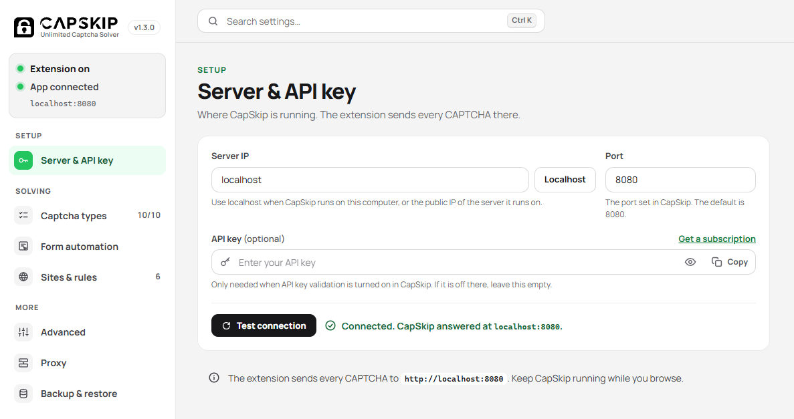Open the Get a subscription link
Viewport: 794px width, 419px height.
tap(717, 239)
